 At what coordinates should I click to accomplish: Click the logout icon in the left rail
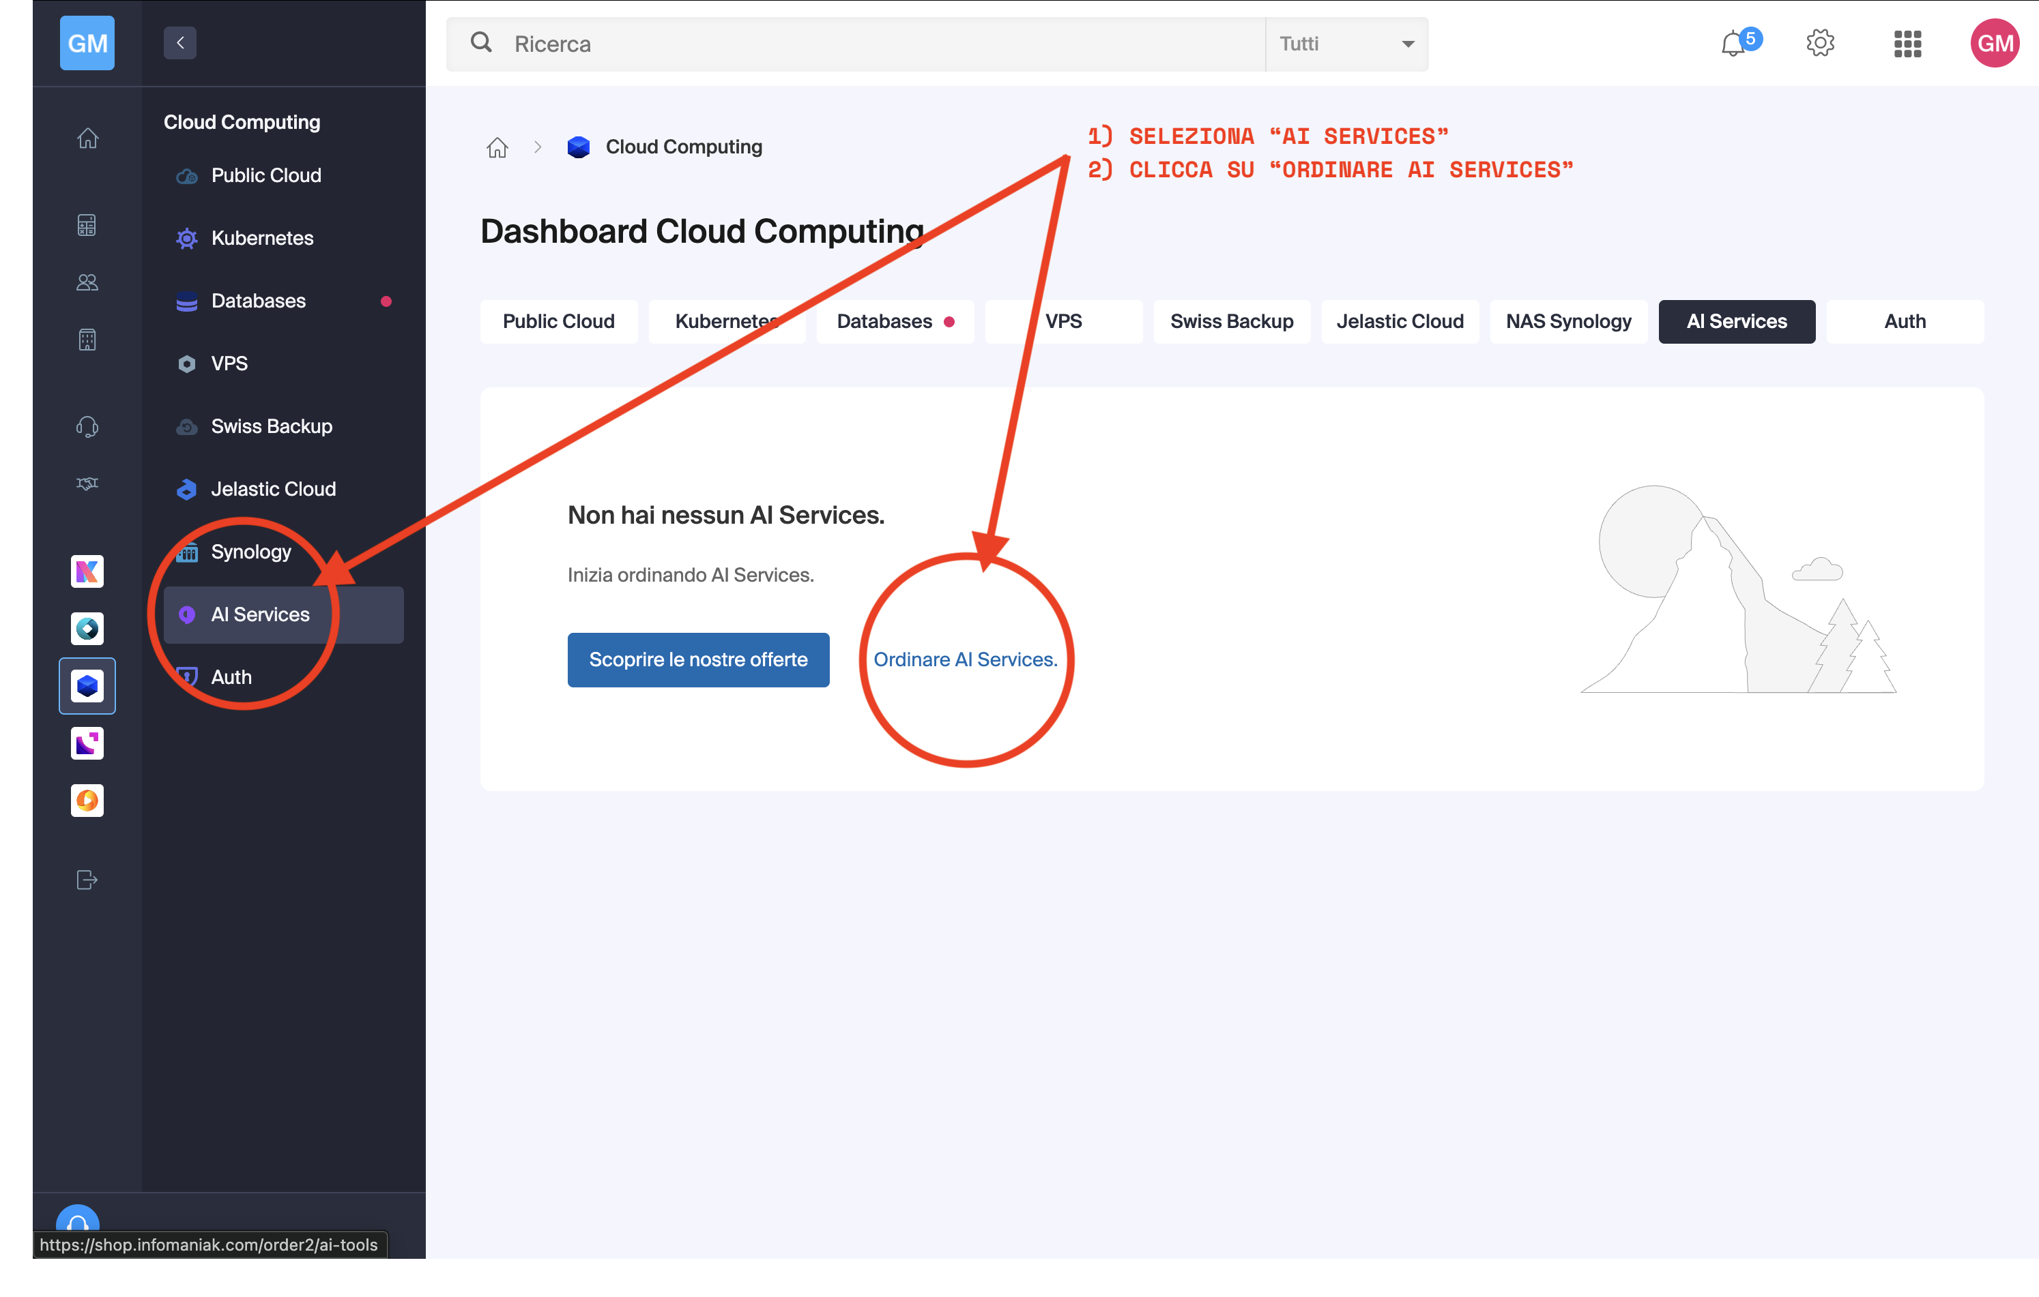(x=87, y=881)
